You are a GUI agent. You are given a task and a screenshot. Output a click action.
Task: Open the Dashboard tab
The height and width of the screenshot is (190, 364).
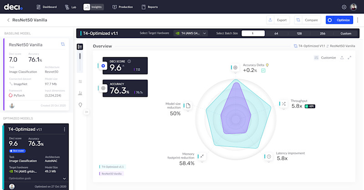pos(47,7)
